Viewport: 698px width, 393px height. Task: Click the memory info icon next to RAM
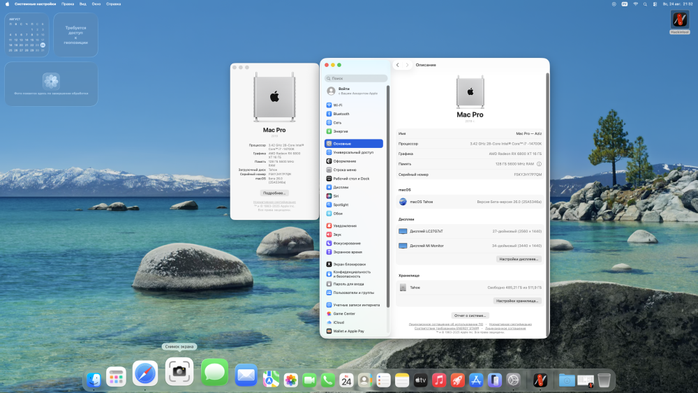539,164
